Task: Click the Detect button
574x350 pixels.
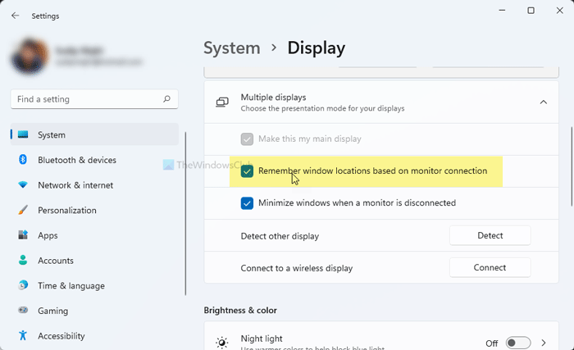Action: tap(490, 236)
